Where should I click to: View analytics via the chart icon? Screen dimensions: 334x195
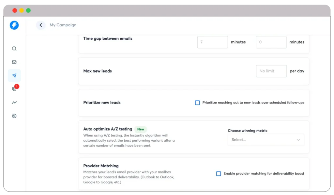pos(14,102)
